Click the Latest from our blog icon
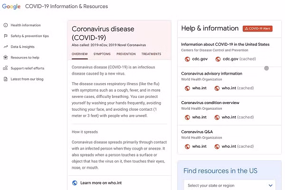 [x=5, y=79]
